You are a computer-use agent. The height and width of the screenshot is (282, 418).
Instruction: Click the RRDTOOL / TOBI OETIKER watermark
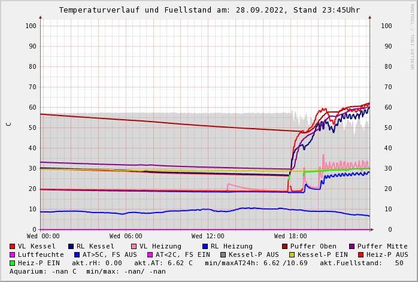pyautogui.click(x=412, y=36)
